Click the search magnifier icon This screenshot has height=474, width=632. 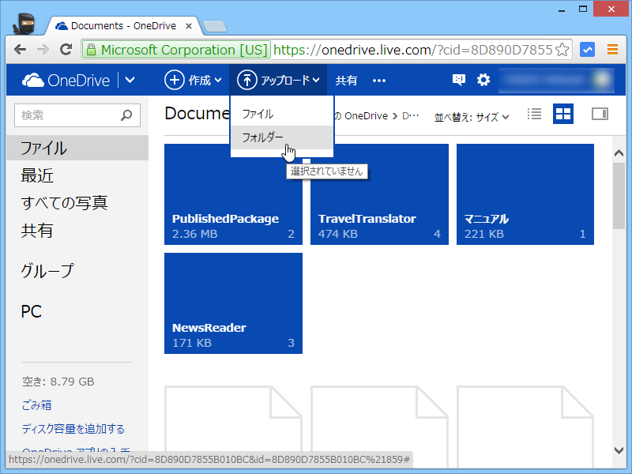pyautogui.click(x=126, y=115)
